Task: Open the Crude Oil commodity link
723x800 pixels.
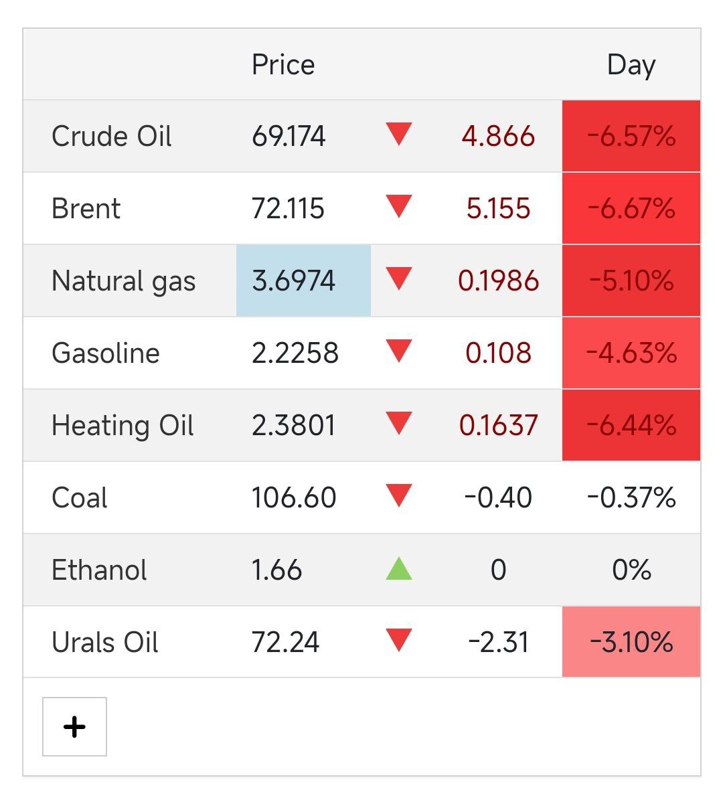Action: pyautogui.click(x=112, y=137)
